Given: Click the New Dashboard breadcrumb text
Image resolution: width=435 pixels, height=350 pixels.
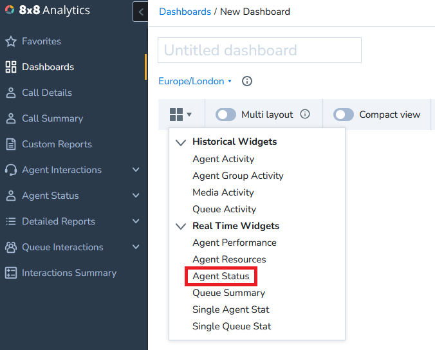Looking at the screenshot, I should pos(255,12).
